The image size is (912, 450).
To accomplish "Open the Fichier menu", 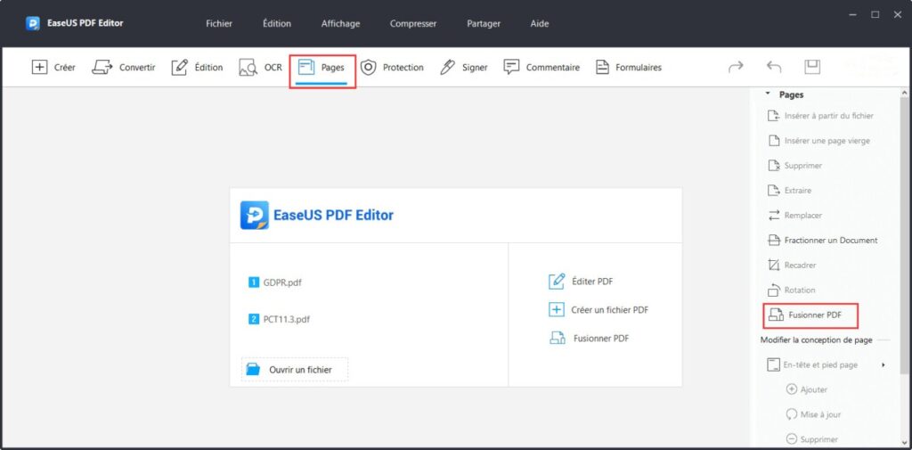I will [x=219, y=24].
